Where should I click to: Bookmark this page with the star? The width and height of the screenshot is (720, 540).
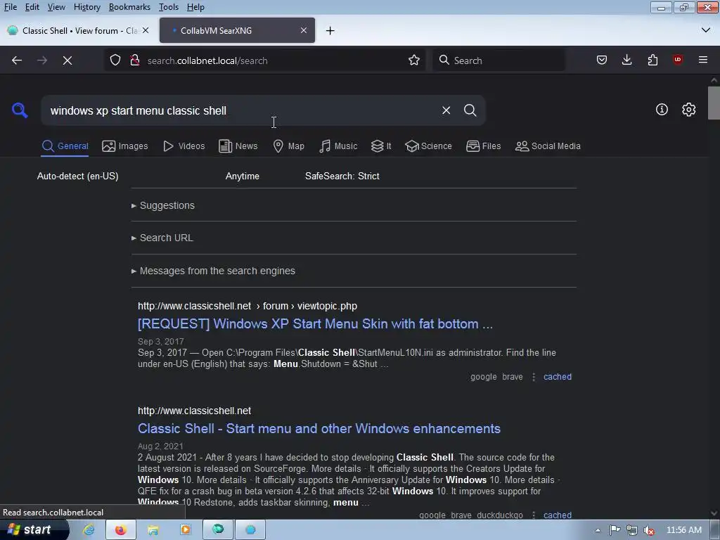pos(413,60)
